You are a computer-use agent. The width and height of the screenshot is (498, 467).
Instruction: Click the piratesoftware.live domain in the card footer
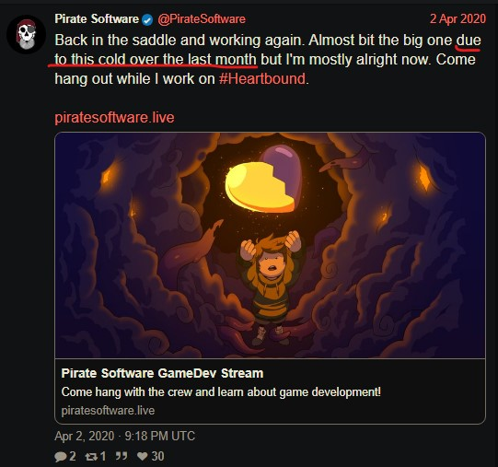click(108, 411)
